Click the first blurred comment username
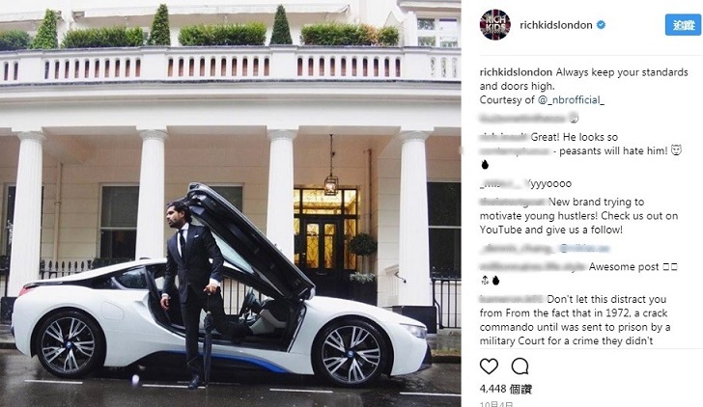 click(522, 119)
